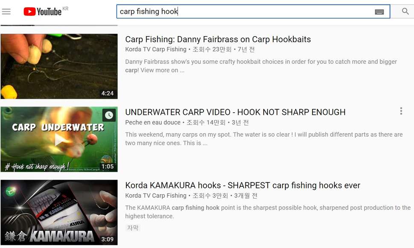This screenshot has height=248, width=414.
Task: Click the magnifying glass search button
Action: click(x=405, y=11)
